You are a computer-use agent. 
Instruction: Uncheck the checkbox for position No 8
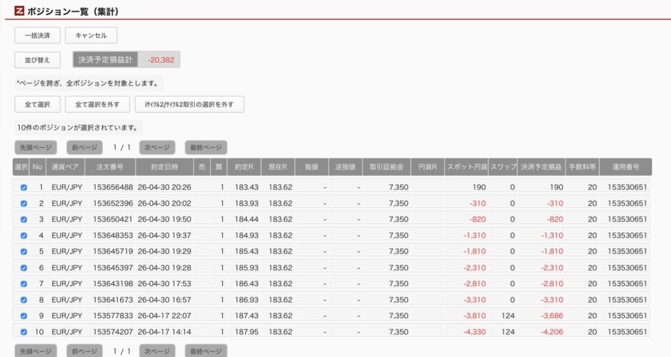pos(24,300)
